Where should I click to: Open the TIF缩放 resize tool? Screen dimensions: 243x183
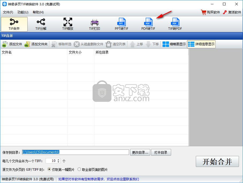(68, 24)
